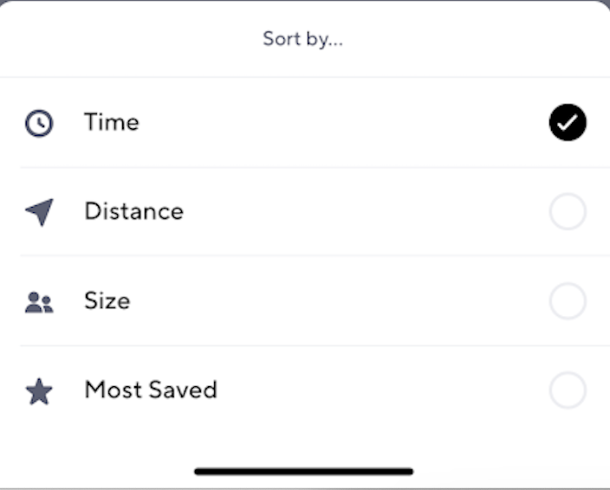Click the checked Time radio button

[x=568, y=122]
